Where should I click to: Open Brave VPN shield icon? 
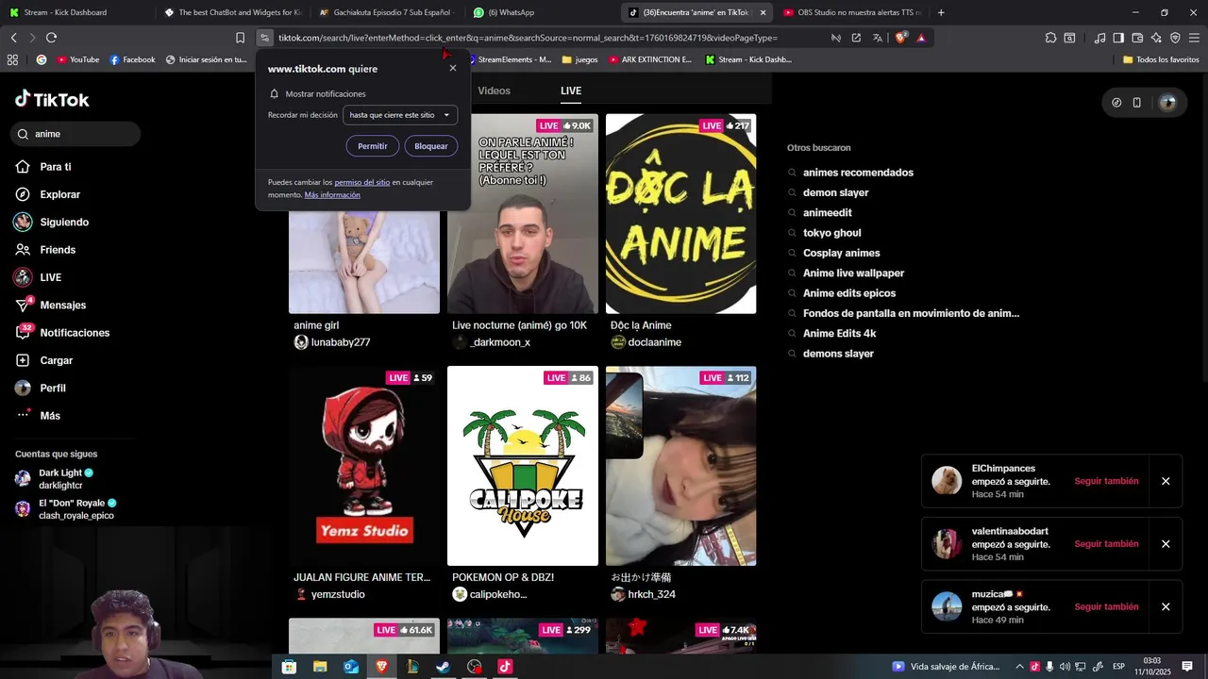click(1175, 38)
